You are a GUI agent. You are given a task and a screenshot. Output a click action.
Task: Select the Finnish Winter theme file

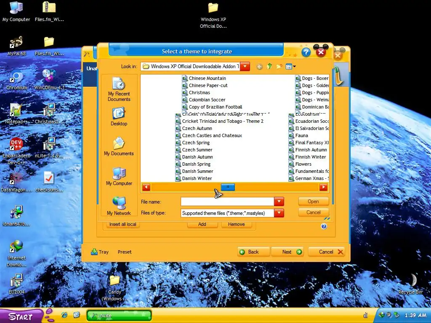[x=307, y=157]
